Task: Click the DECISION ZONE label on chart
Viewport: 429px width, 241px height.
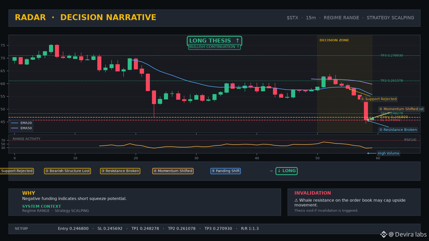Action: coord(334,40)
